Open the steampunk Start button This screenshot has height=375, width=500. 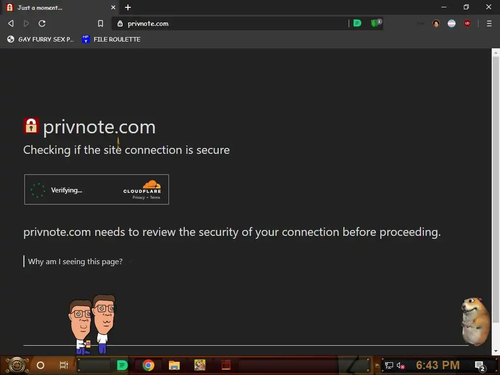(x=17, y=365)
